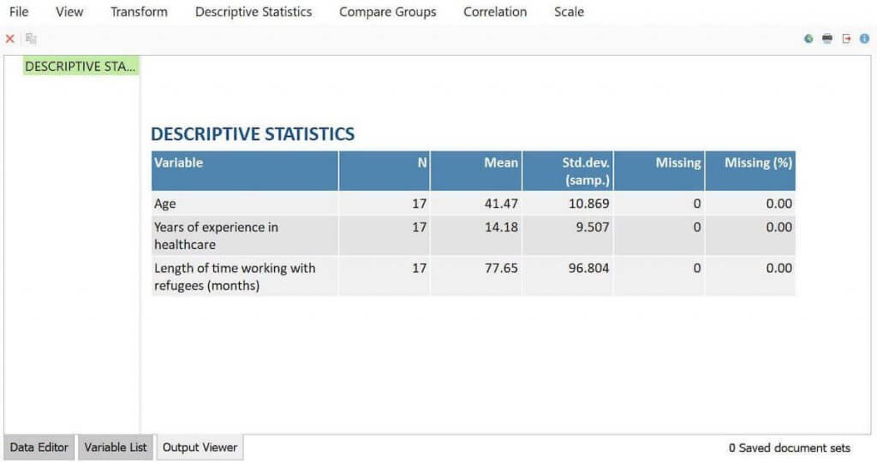
Task: Open the Compare Groups menu
Action: pyautogui.click(x=387, y=12)
